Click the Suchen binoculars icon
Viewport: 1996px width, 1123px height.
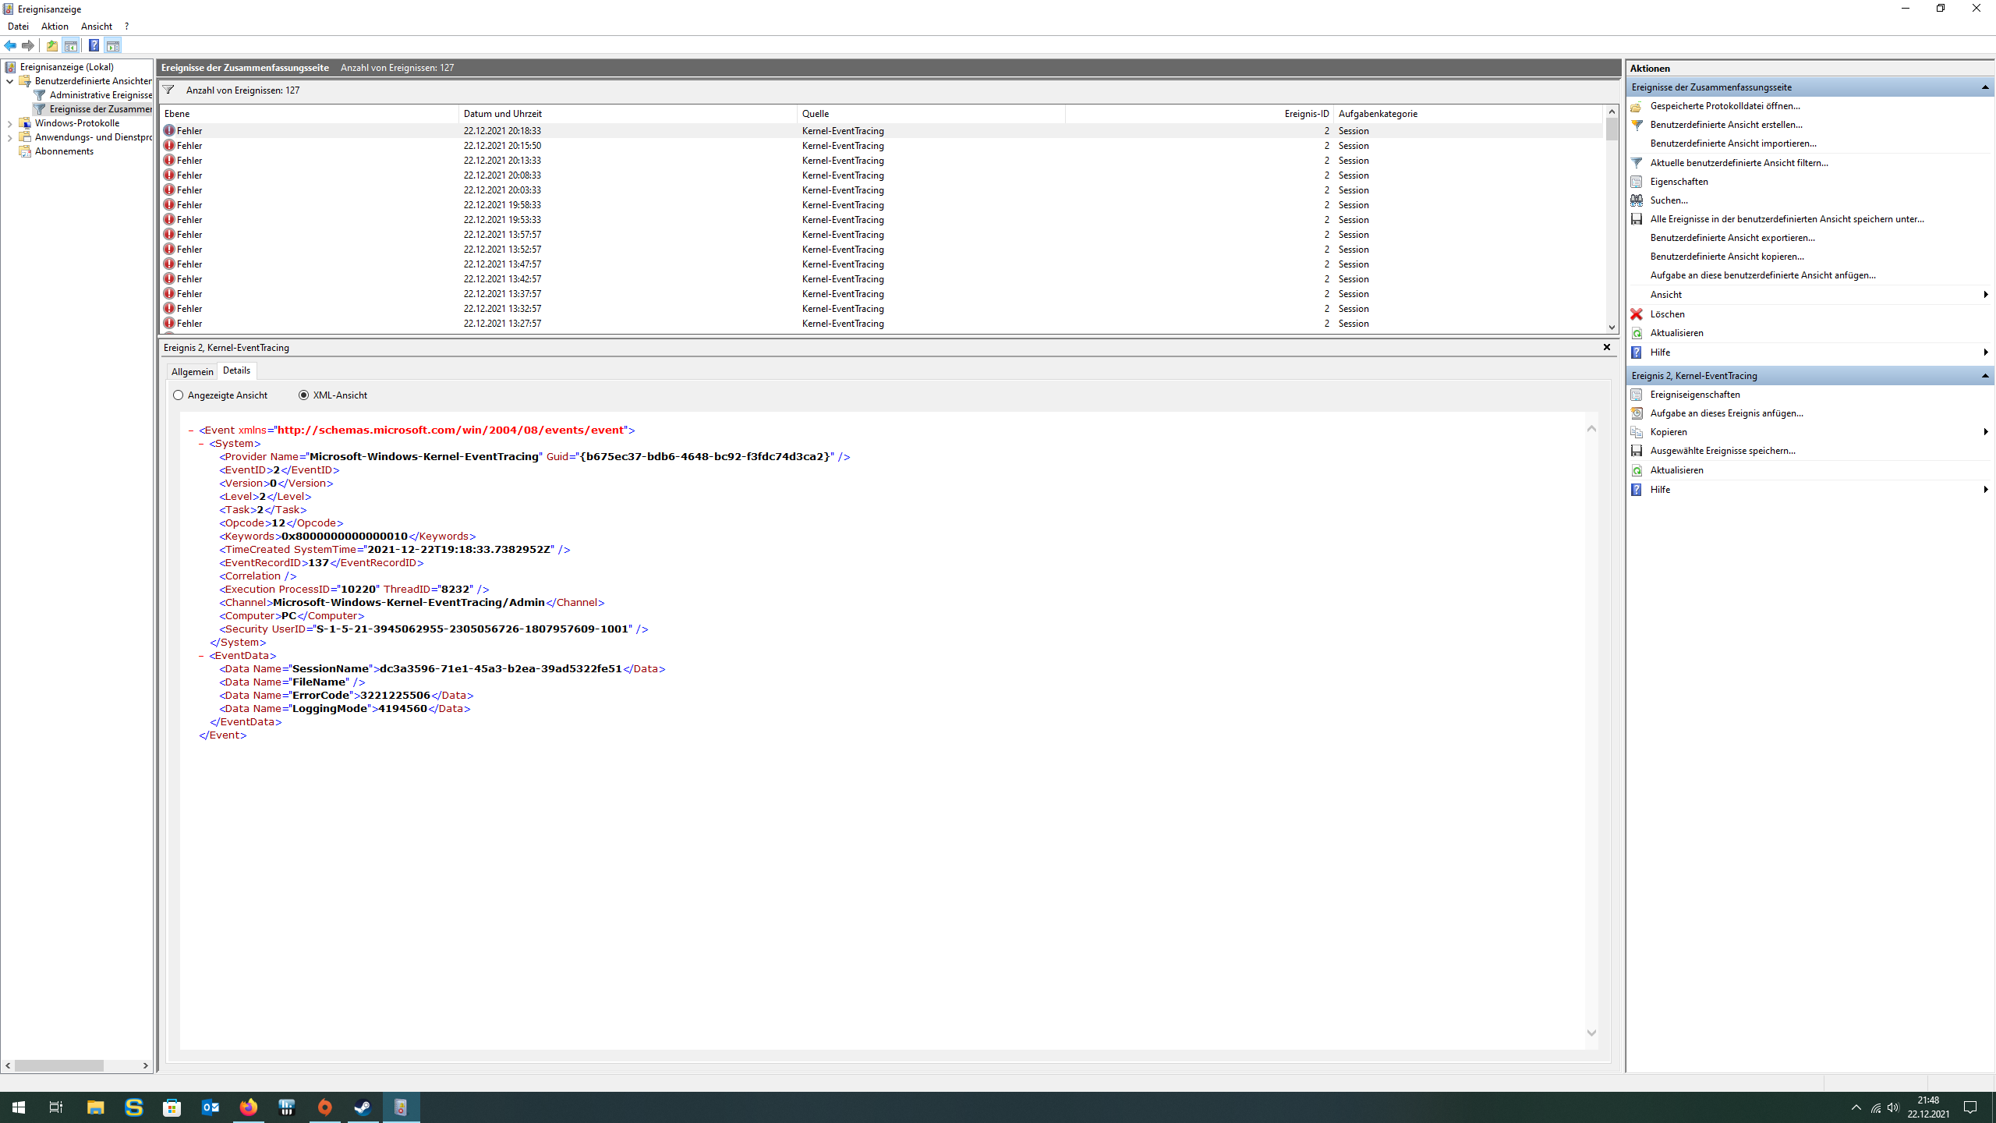click(x=1637, y=200)
